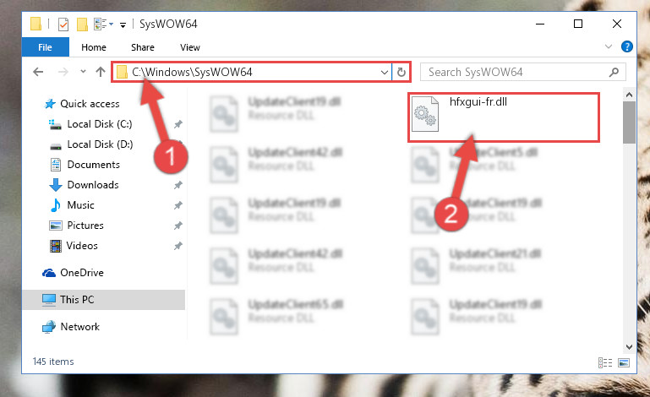Open the Help question mark icon
This screenshot has width=650, height=397.
627,46
